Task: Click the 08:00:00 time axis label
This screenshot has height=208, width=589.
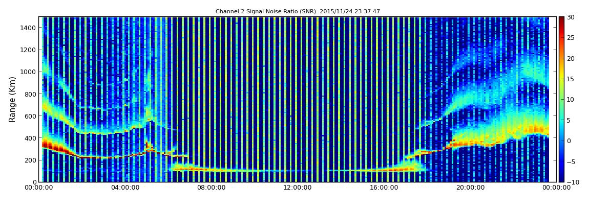Action: (x=211, y=188)
